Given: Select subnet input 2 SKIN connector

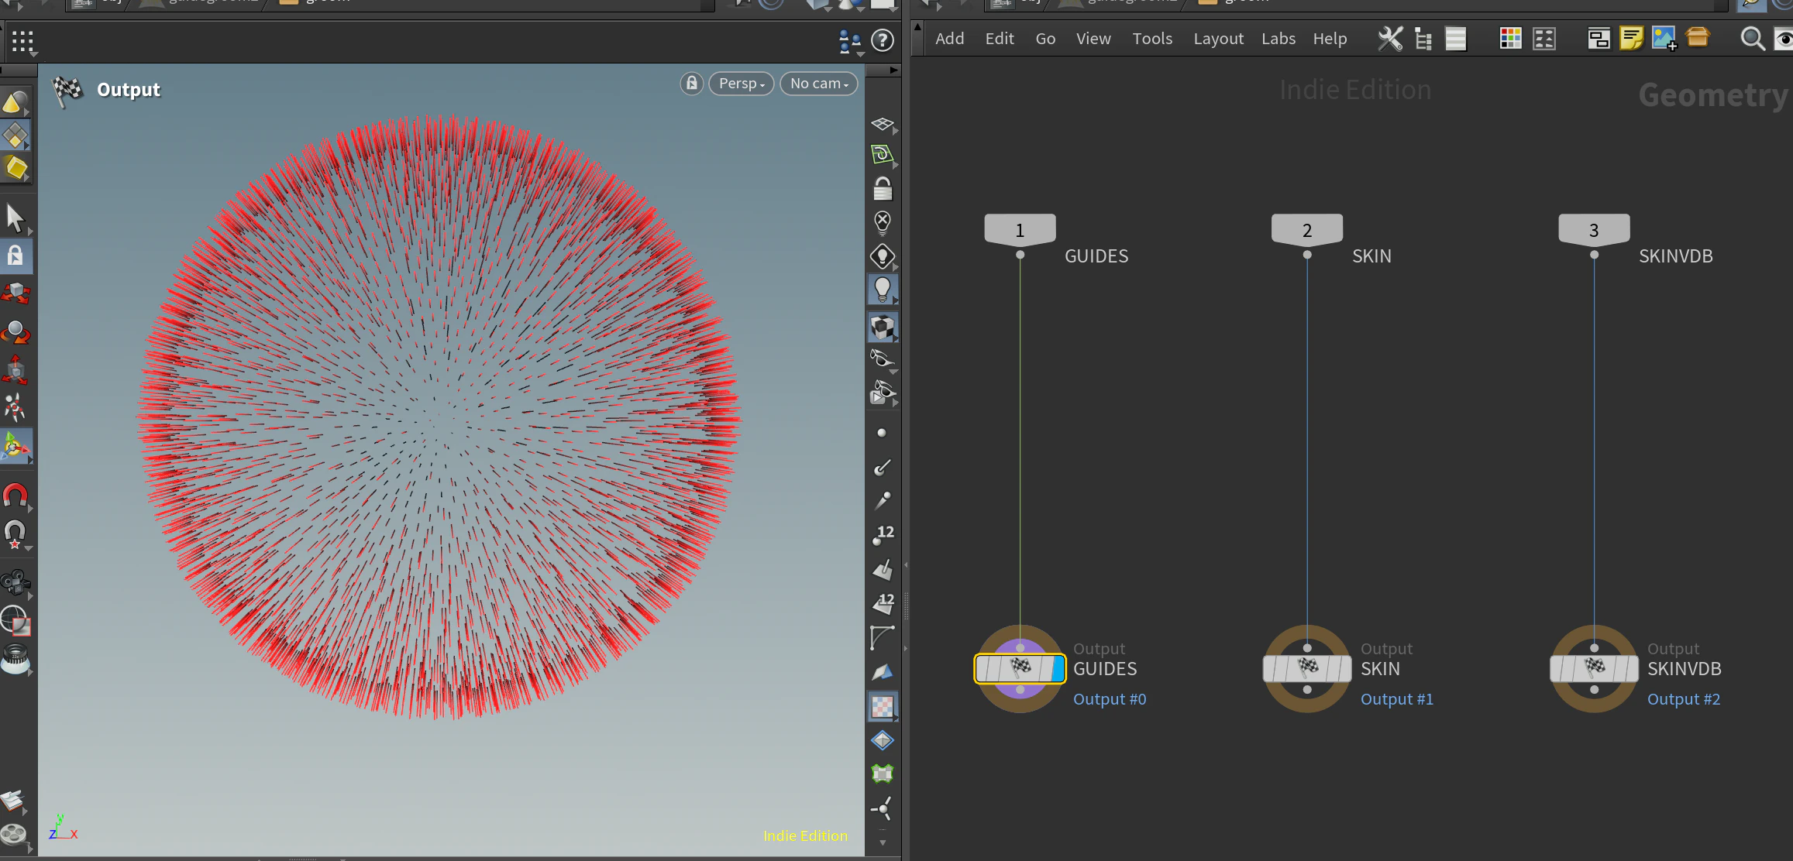Looking at the screenshot, I should point(1307,230).
